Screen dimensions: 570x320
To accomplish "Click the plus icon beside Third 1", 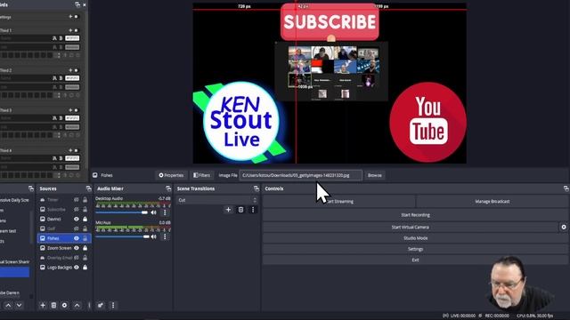I will [70, 30].
